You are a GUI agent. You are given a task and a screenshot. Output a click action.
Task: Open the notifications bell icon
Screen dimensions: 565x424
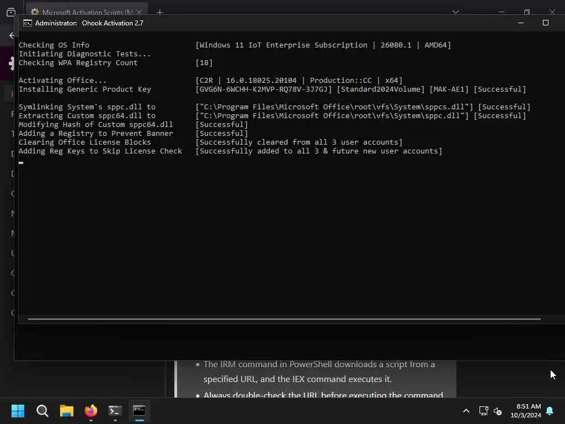550,411
